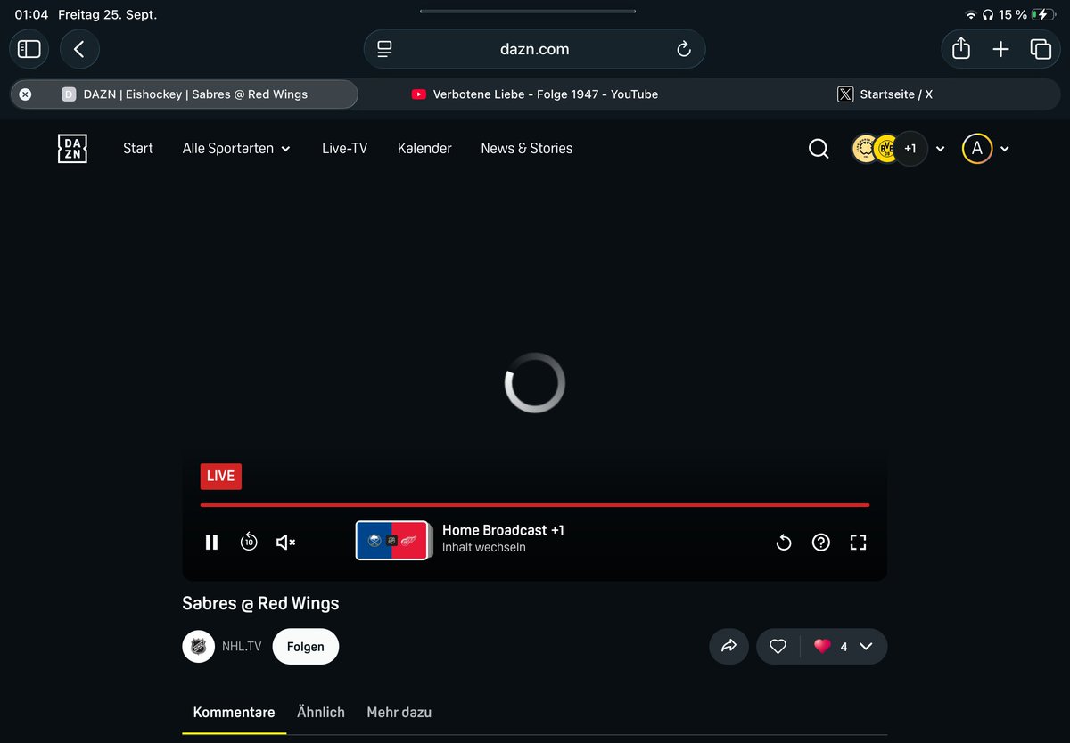Open the NHL.TV channel logo

199,647
